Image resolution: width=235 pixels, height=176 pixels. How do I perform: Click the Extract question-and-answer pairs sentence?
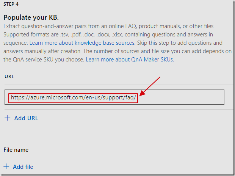pos(109,26)
